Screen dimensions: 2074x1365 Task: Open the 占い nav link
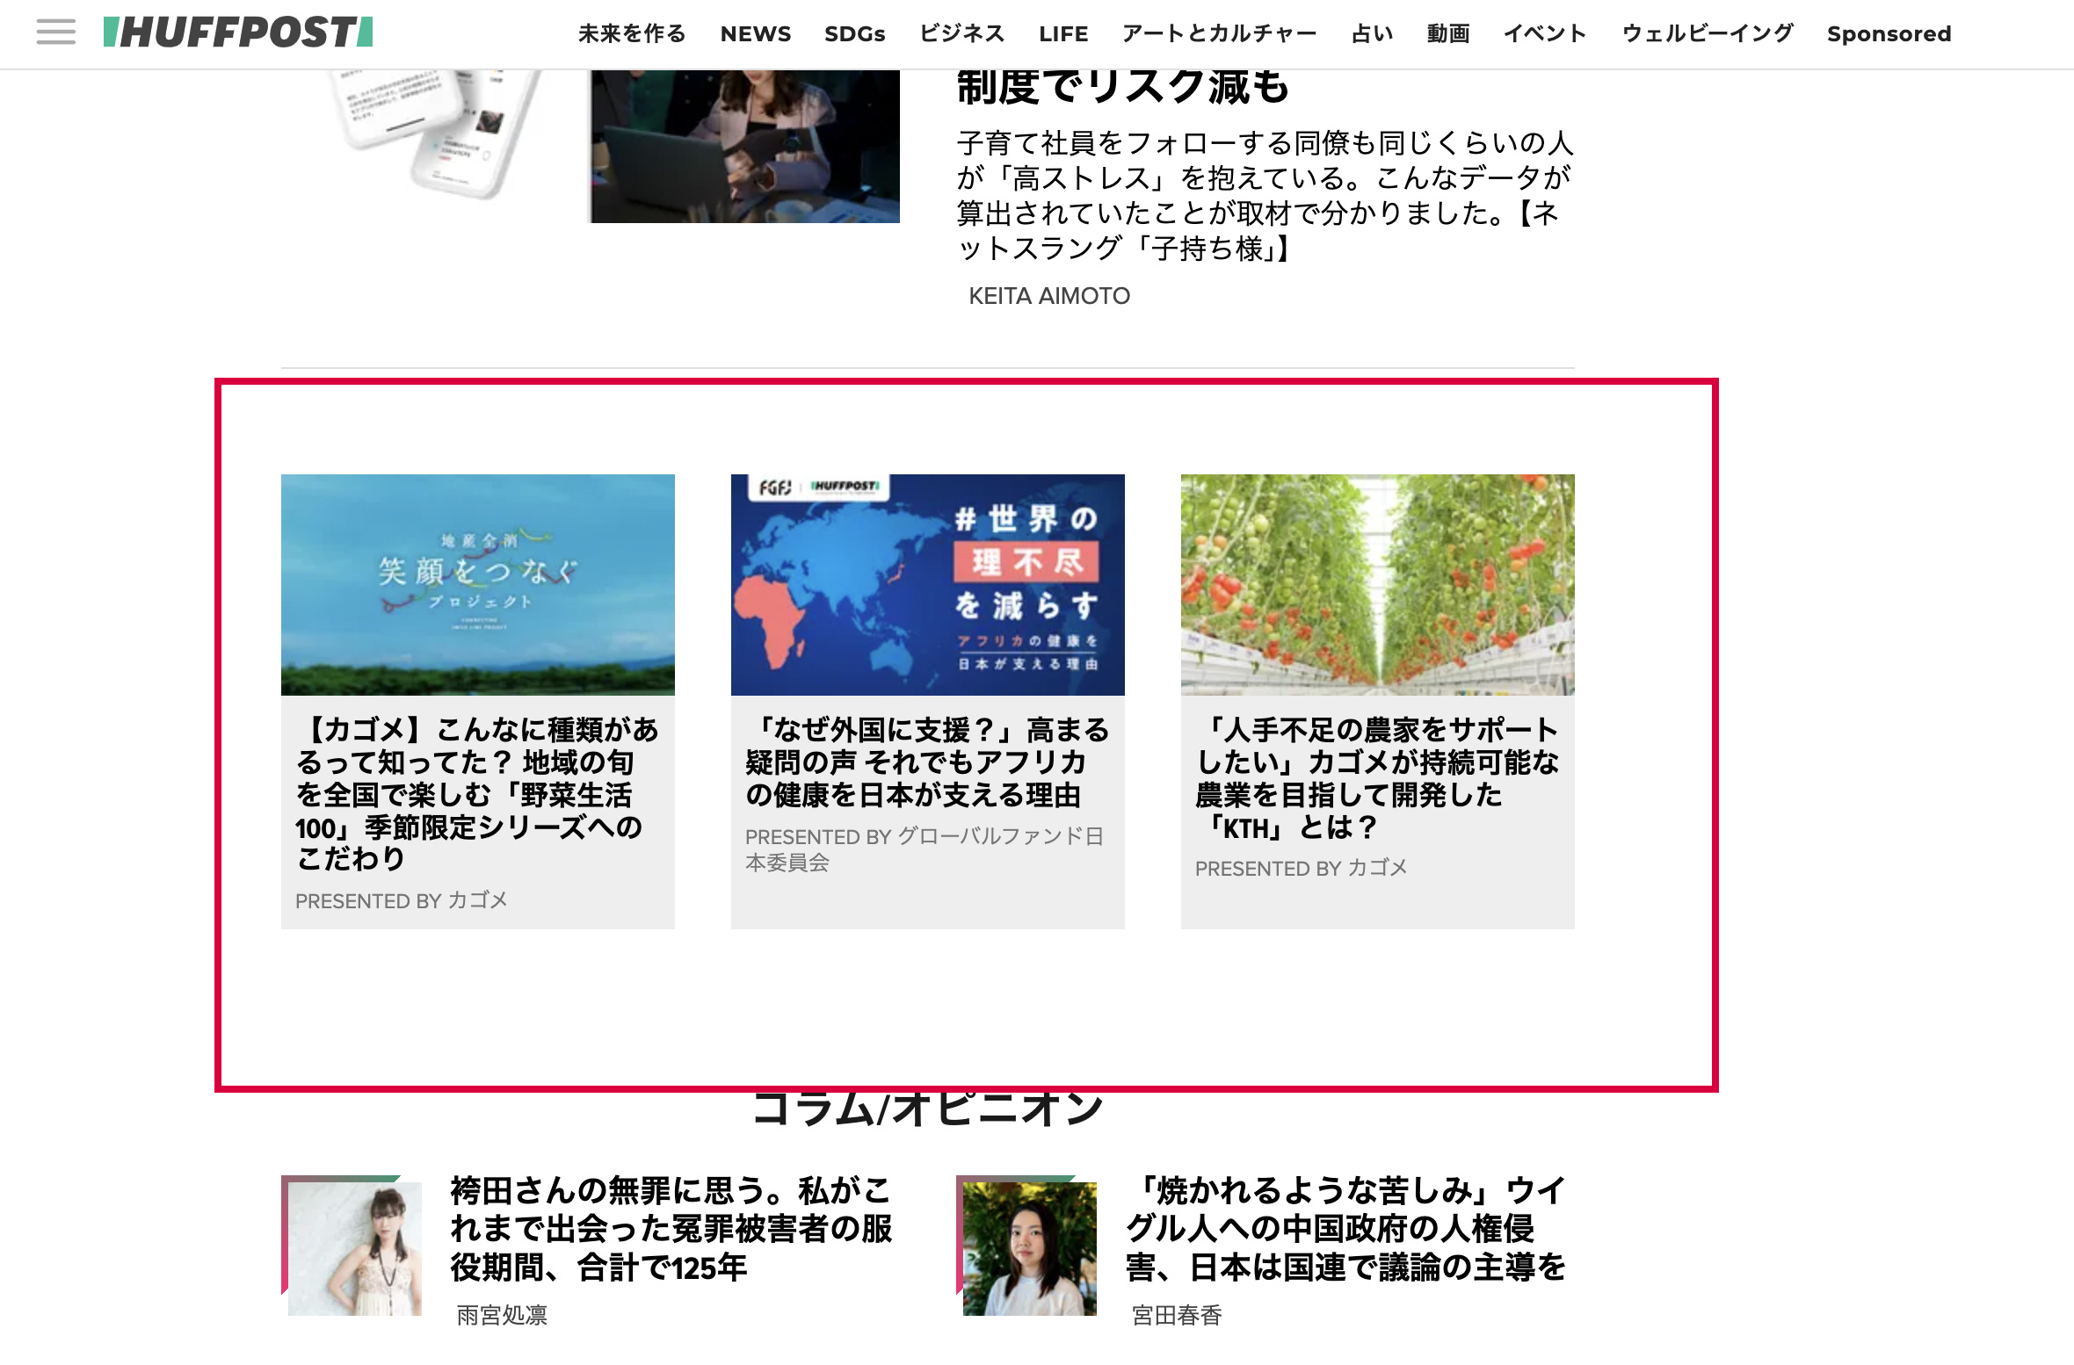tap(1372, 33)
